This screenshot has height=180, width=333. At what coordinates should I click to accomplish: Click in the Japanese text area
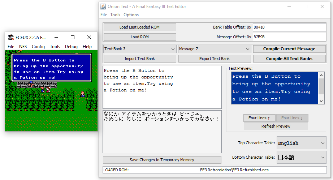[x=162, y=132]
